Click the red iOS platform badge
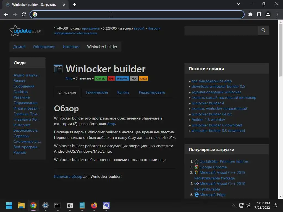Viewport: 283px width, 212px height. click(111, 78)
